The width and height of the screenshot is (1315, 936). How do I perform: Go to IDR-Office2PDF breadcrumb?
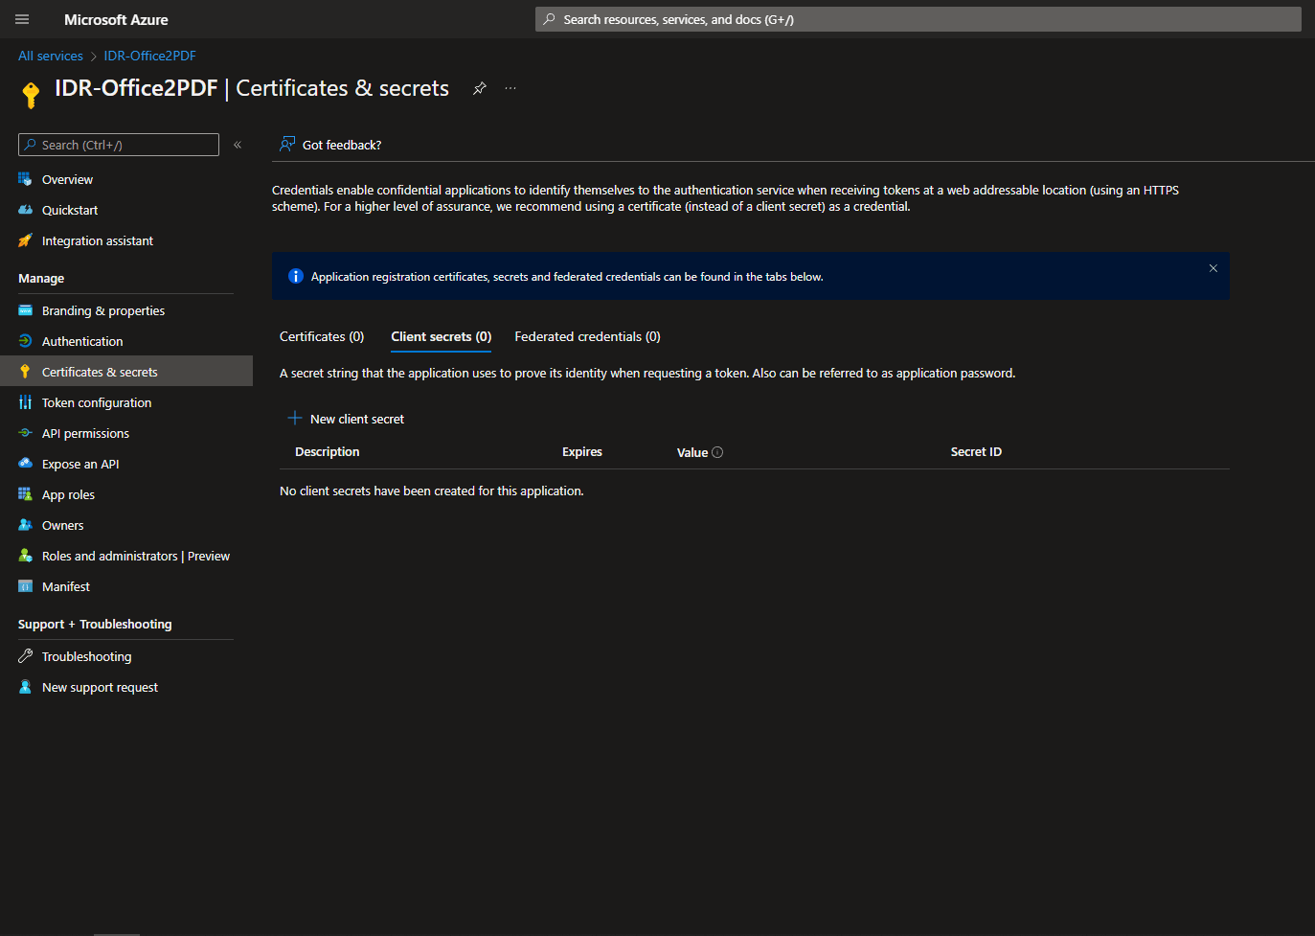(149, 56)
